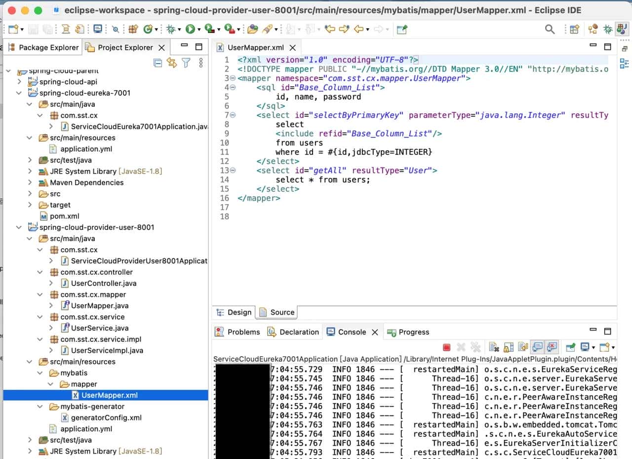Collapse the mybatis folder in the tree
This screenshot has height=459, width=632.
40,373
